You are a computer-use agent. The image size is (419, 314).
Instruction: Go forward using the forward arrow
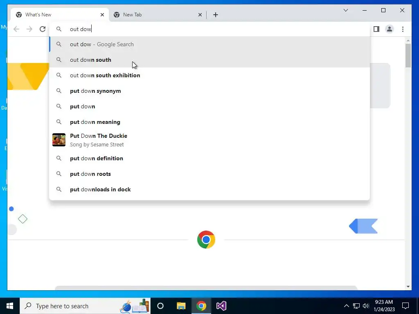click(x=29, y=29)
